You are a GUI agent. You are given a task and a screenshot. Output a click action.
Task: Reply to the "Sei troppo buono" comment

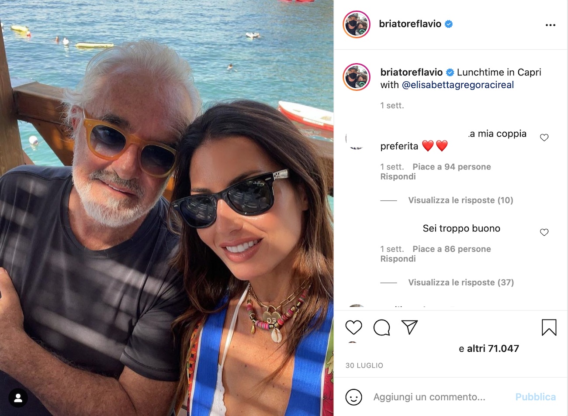(x=398, y=259)
